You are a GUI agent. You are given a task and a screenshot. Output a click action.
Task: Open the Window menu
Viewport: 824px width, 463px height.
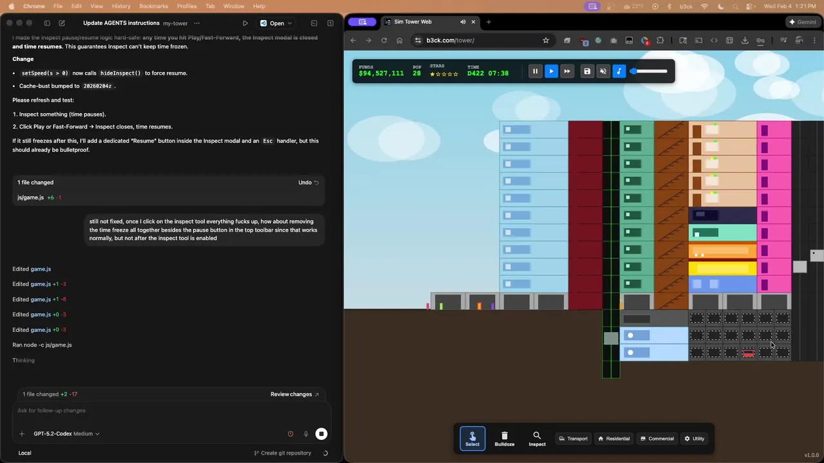tap(234, 6)
